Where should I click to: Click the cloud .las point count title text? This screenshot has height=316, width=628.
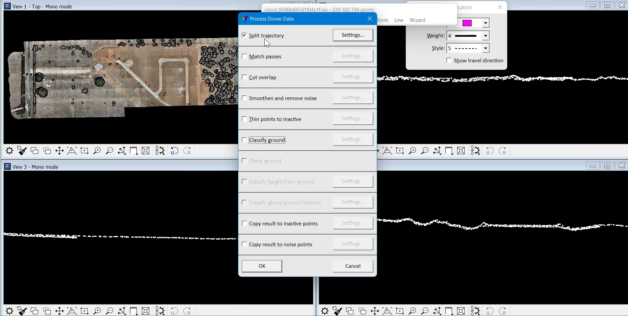pos(319,10)
